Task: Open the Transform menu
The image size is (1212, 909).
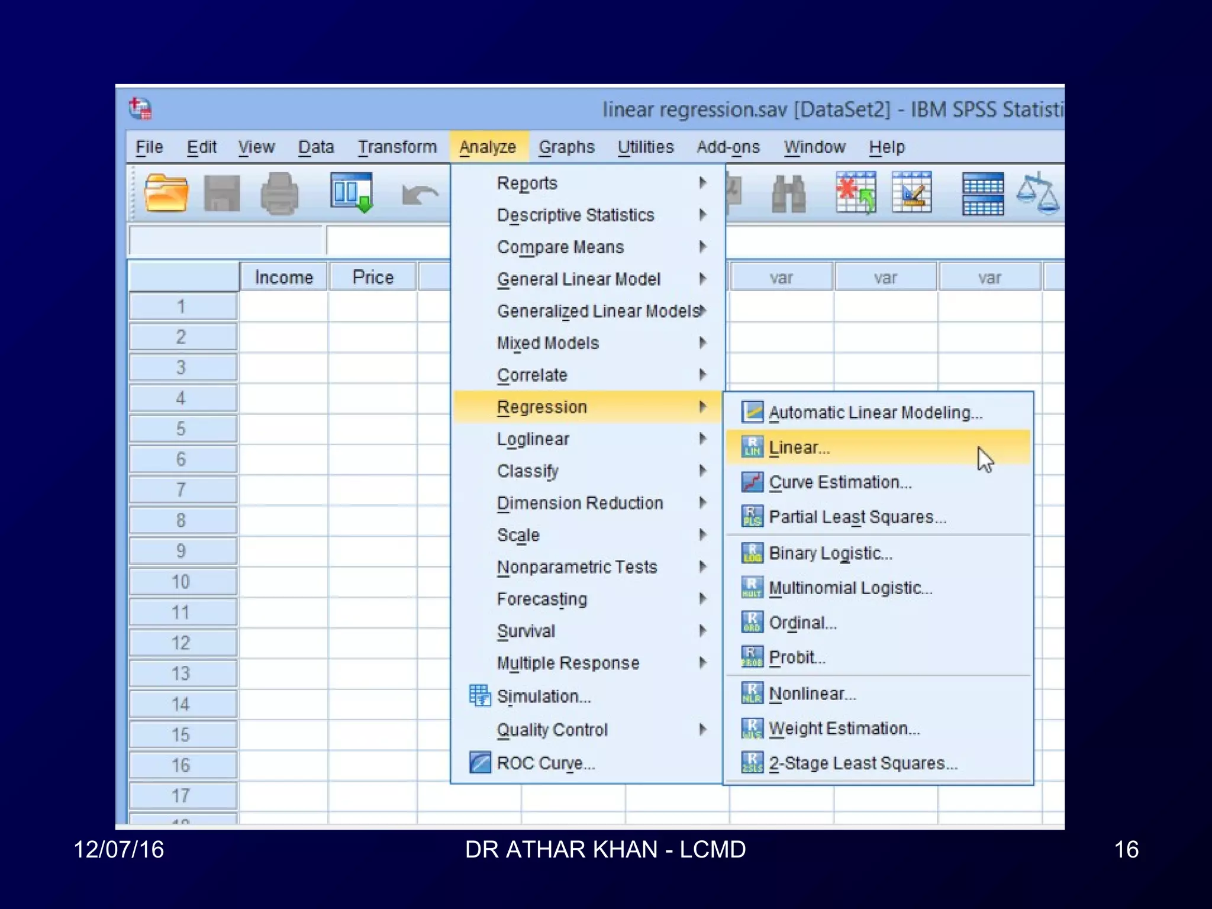Action: pos(397,147)
